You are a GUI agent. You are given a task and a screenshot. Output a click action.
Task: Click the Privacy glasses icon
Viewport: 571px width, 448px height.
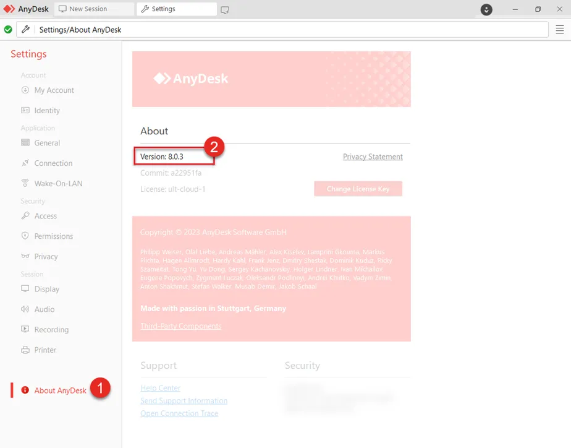(25, 257)
